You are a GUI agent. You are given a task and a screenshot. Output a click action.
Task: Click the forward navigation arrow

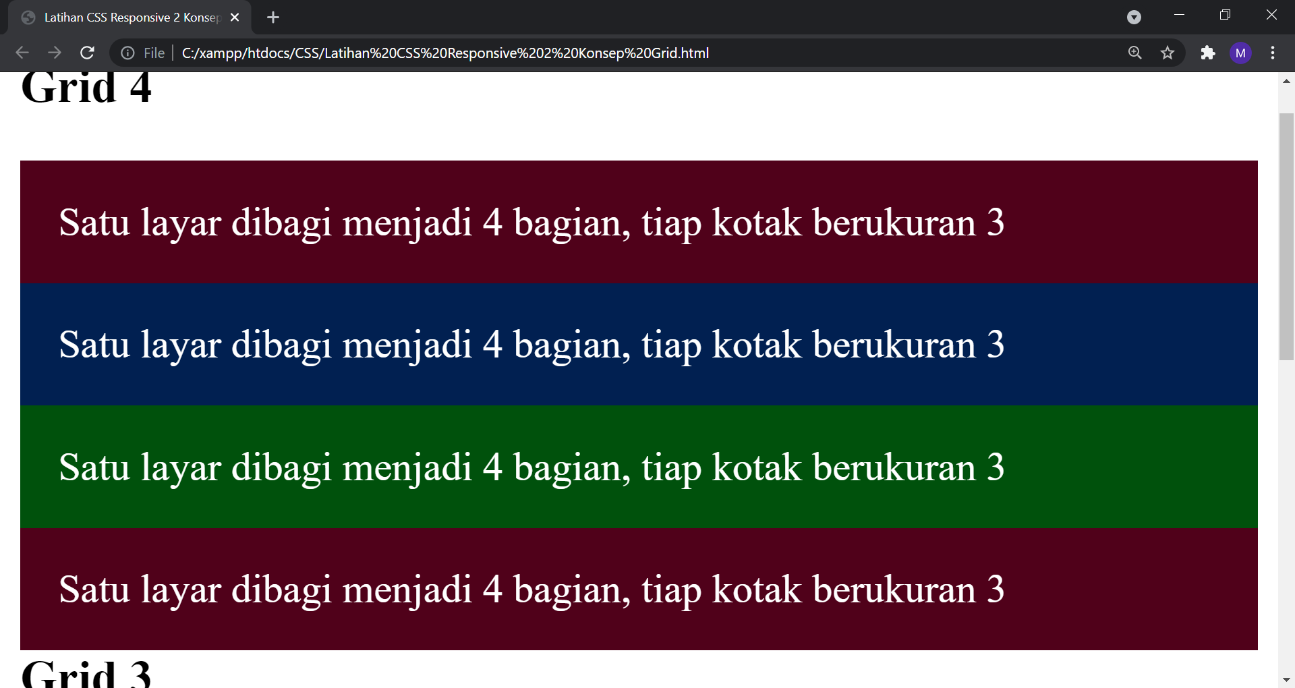click(x=55, y=53)
